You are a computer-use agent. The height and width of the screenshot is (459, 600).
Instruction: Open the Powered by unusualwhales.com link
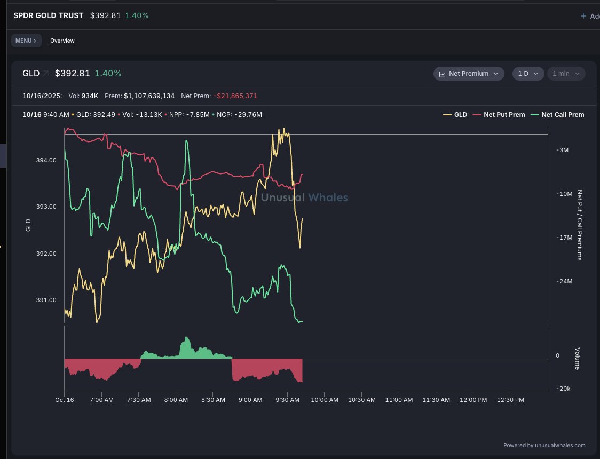(x=544, y=445)
